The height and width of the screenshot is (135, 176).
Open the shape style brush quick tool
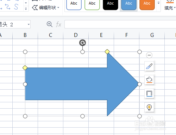click(149, 66)
